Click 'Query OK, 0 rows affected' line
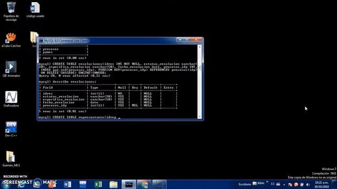This screenshot has width=337, height=189. point(74,76)
